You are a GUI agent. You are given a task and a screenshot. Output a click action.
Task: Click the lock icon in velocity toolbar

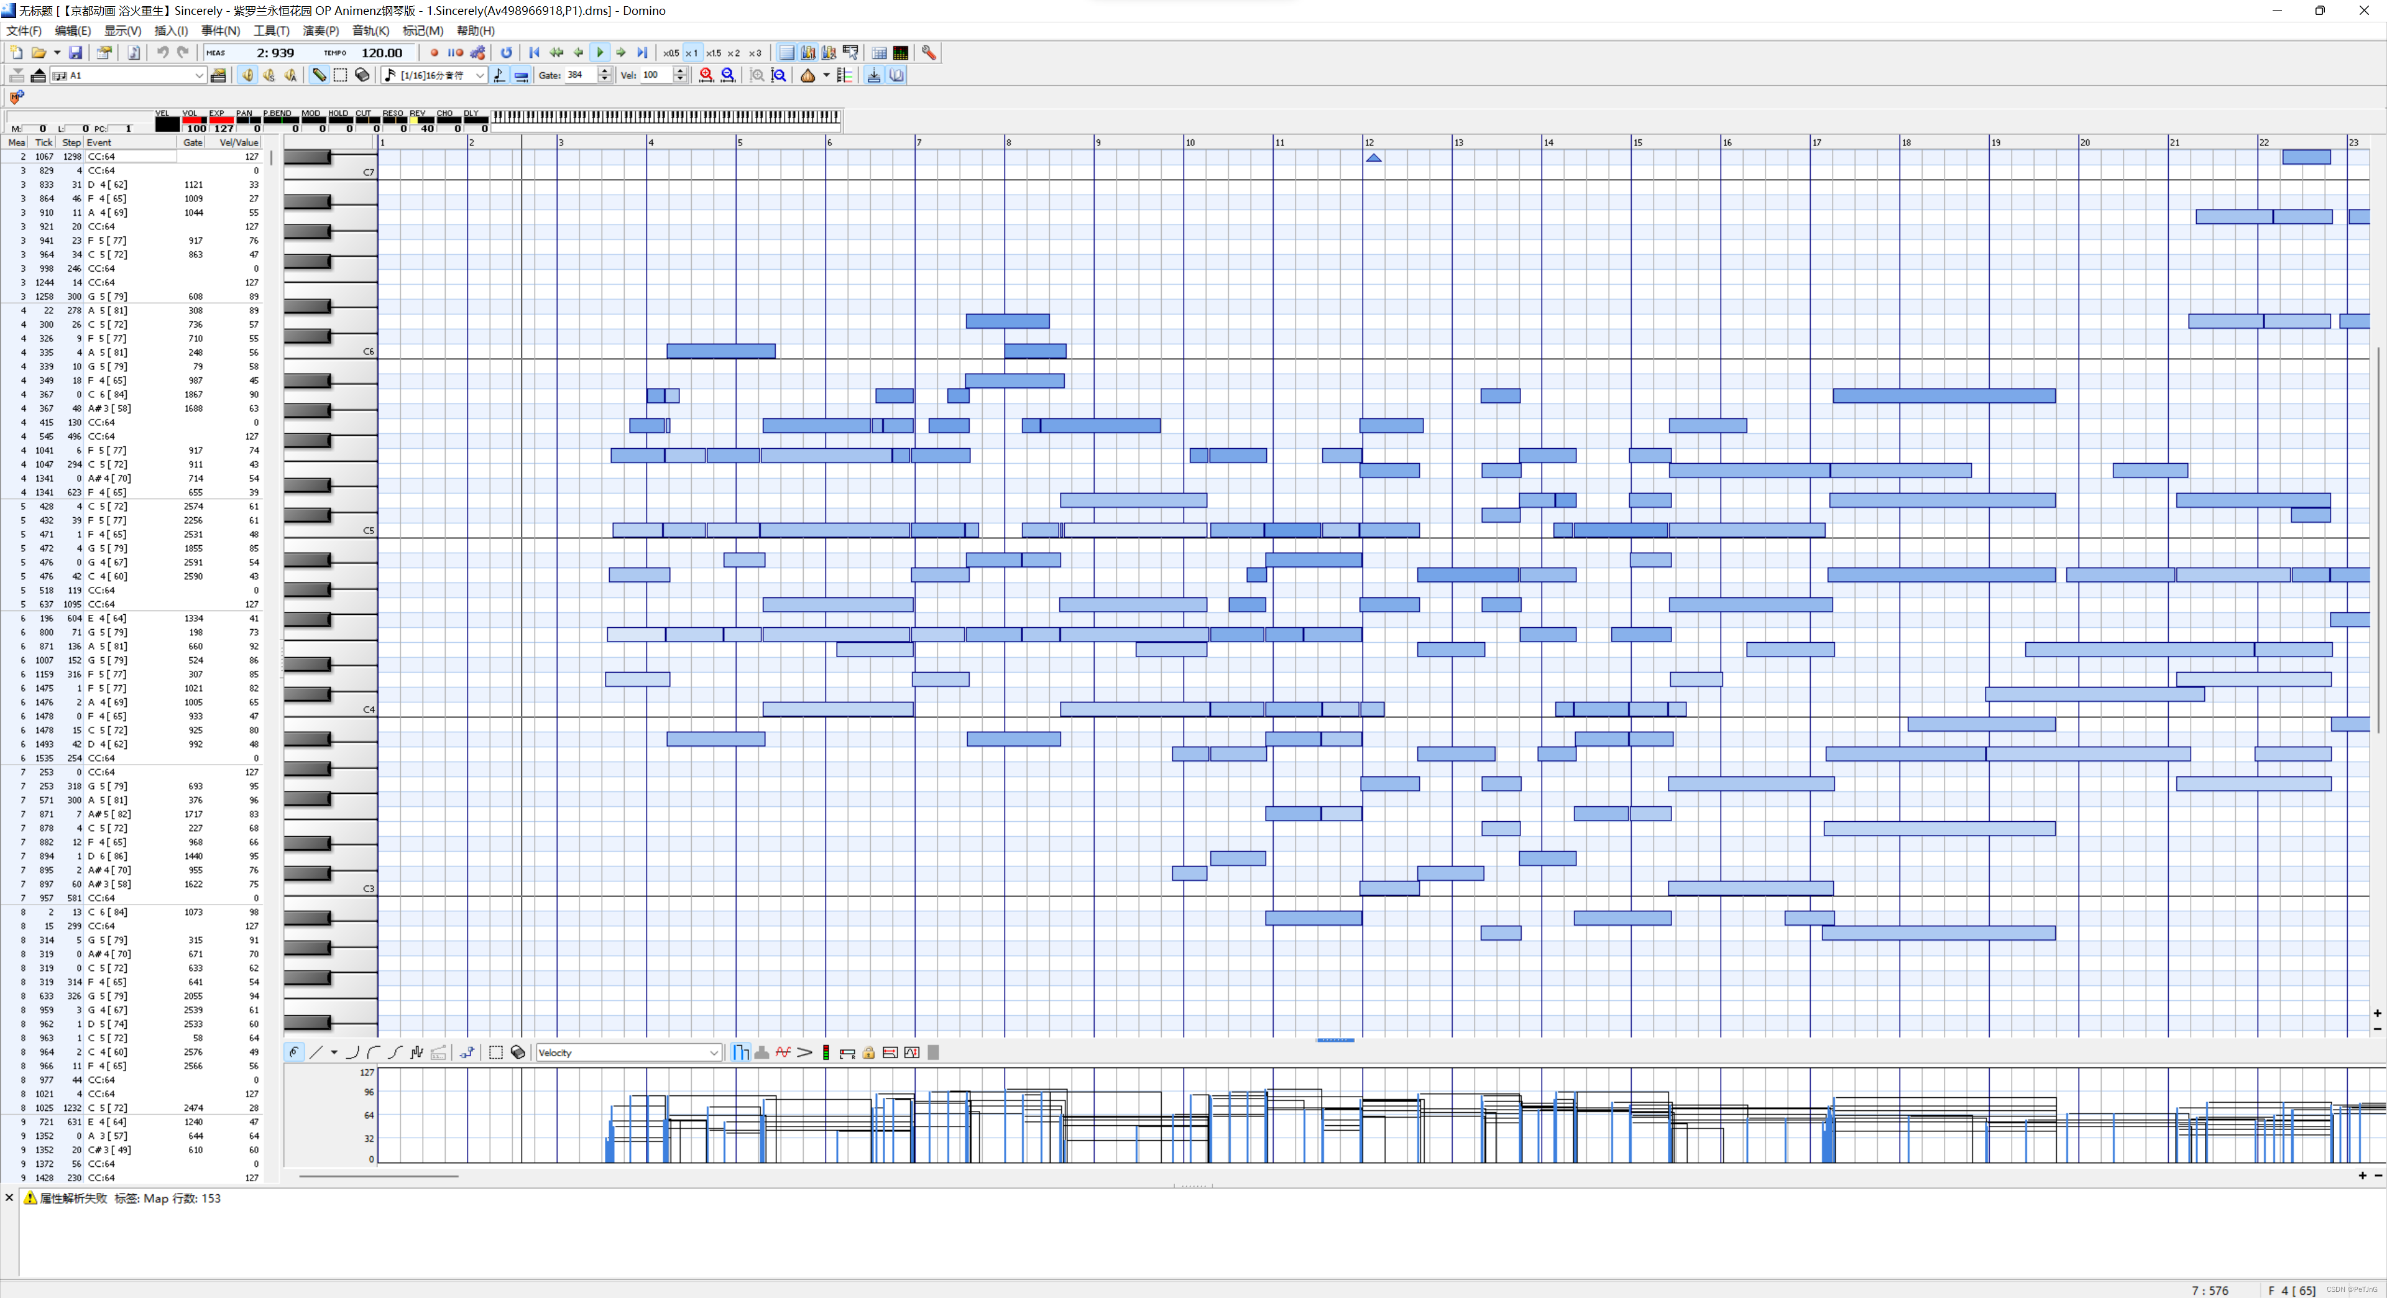click(x=868, y=1052)
